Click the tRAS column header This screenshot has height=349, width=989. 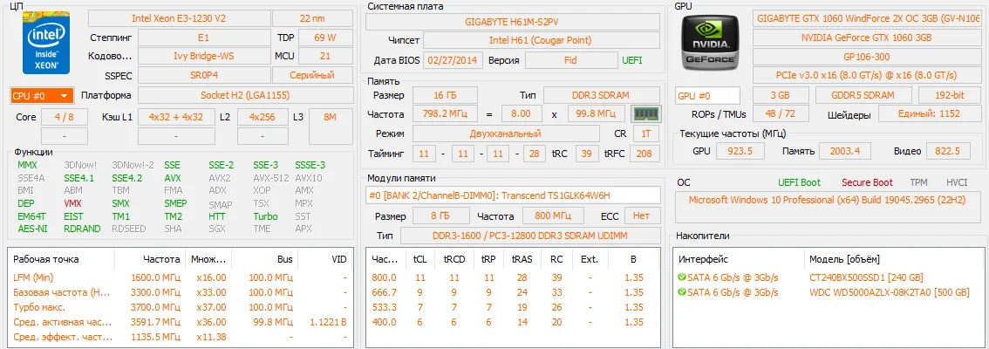pos(522,259)
